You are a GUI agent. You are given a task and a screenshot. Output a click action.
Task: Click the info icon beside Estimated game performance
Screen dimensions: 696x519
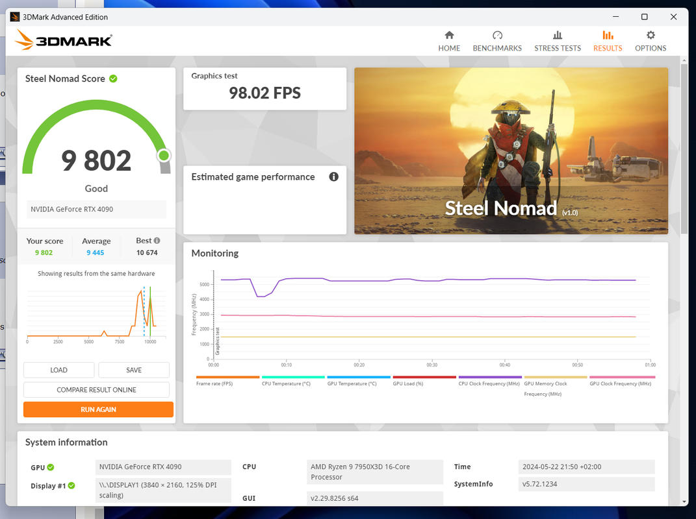click(x=333, y=177)
